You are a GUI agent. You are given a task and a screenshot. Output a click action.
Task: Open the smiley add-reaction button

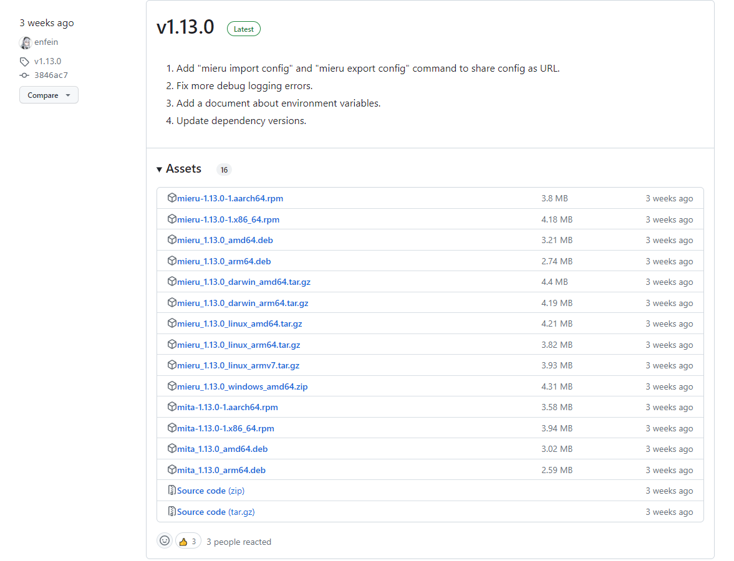(x=165, y=541)
